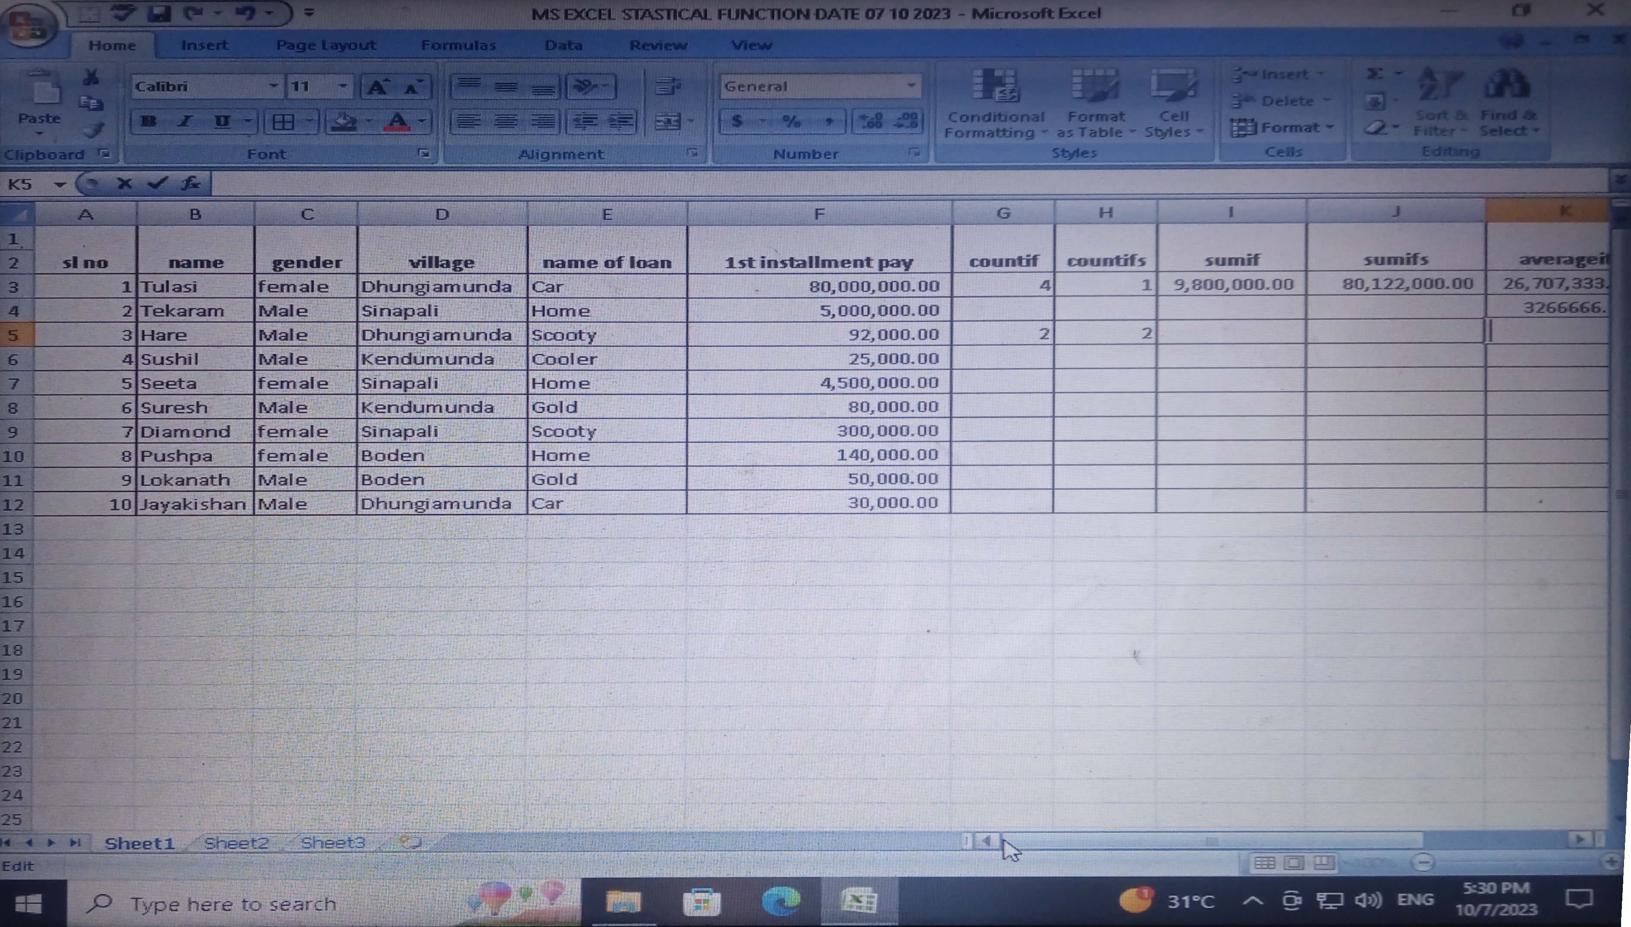
Task: Click the Italic formatting icon
Action: (185, 121)
